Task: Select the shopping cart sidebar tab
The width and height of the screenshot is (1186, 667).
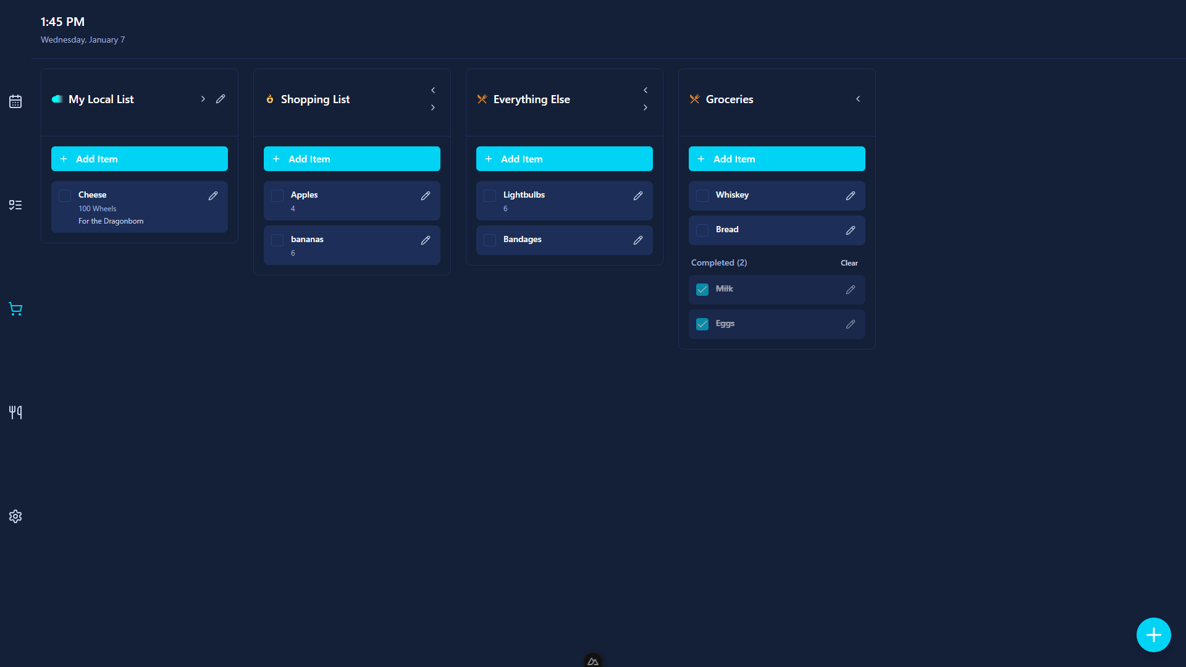Action: coord(15,309)
